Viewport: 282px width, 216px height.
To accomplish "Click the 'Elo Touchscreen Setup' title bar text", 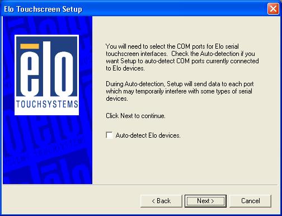I will (43, 9).
